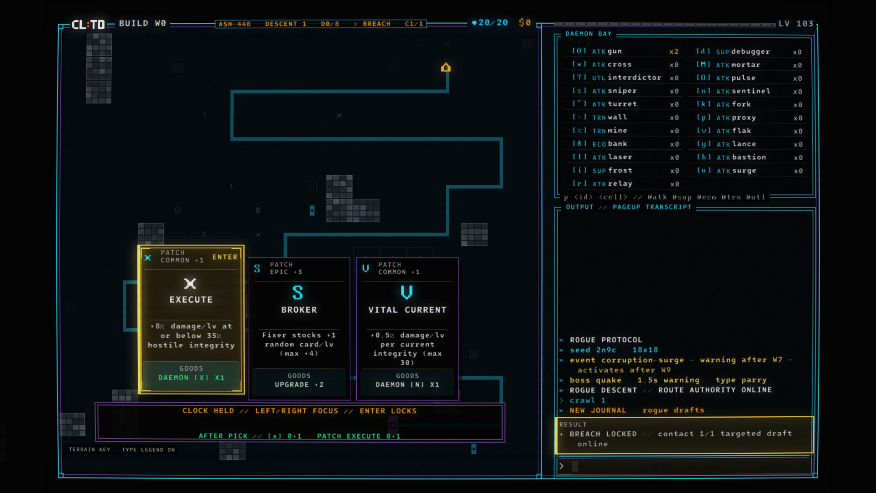The image size is (876, 493).
Task: Click the orange home base icon on map
Action: coord(446,67)
